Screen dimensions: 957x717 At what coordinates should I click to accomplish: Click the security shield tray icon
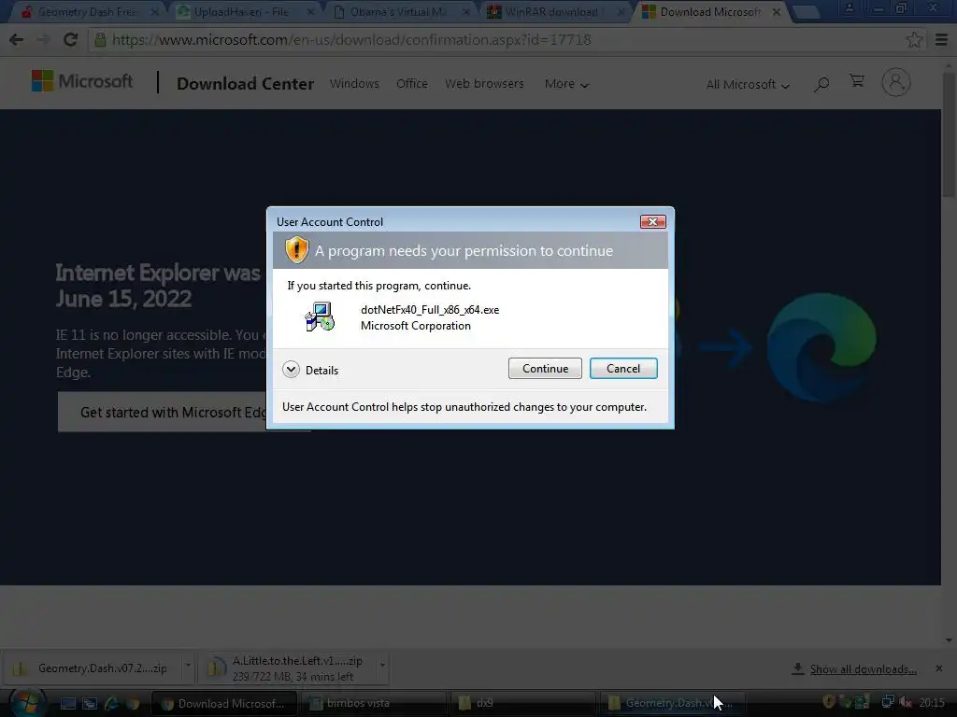(x=828, y=702)
